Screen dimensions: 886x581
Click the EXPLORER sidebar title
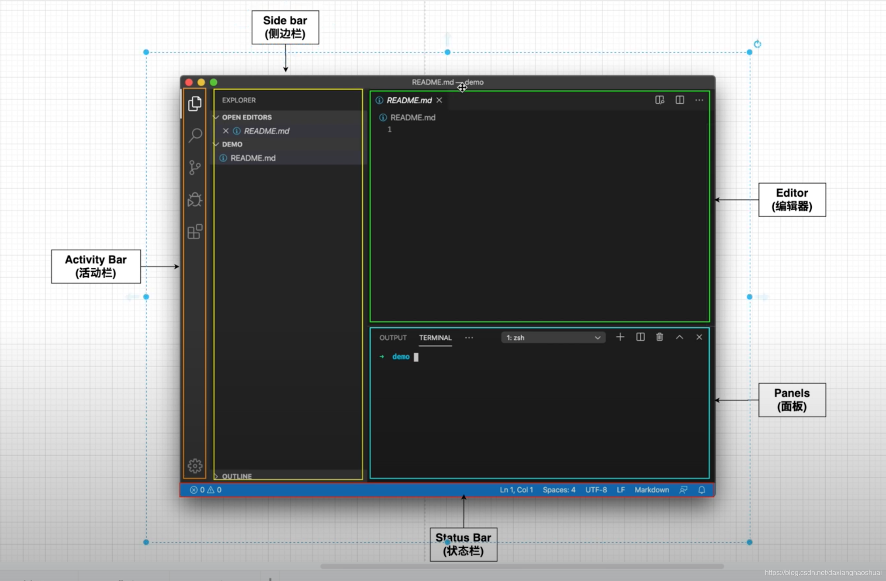(x=239, y=100)
